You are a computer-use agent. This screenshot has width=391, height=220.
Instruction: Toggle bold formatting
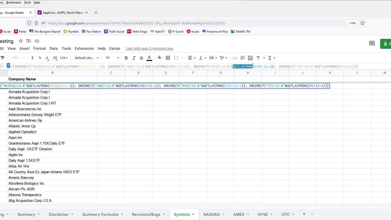[126, 58]
